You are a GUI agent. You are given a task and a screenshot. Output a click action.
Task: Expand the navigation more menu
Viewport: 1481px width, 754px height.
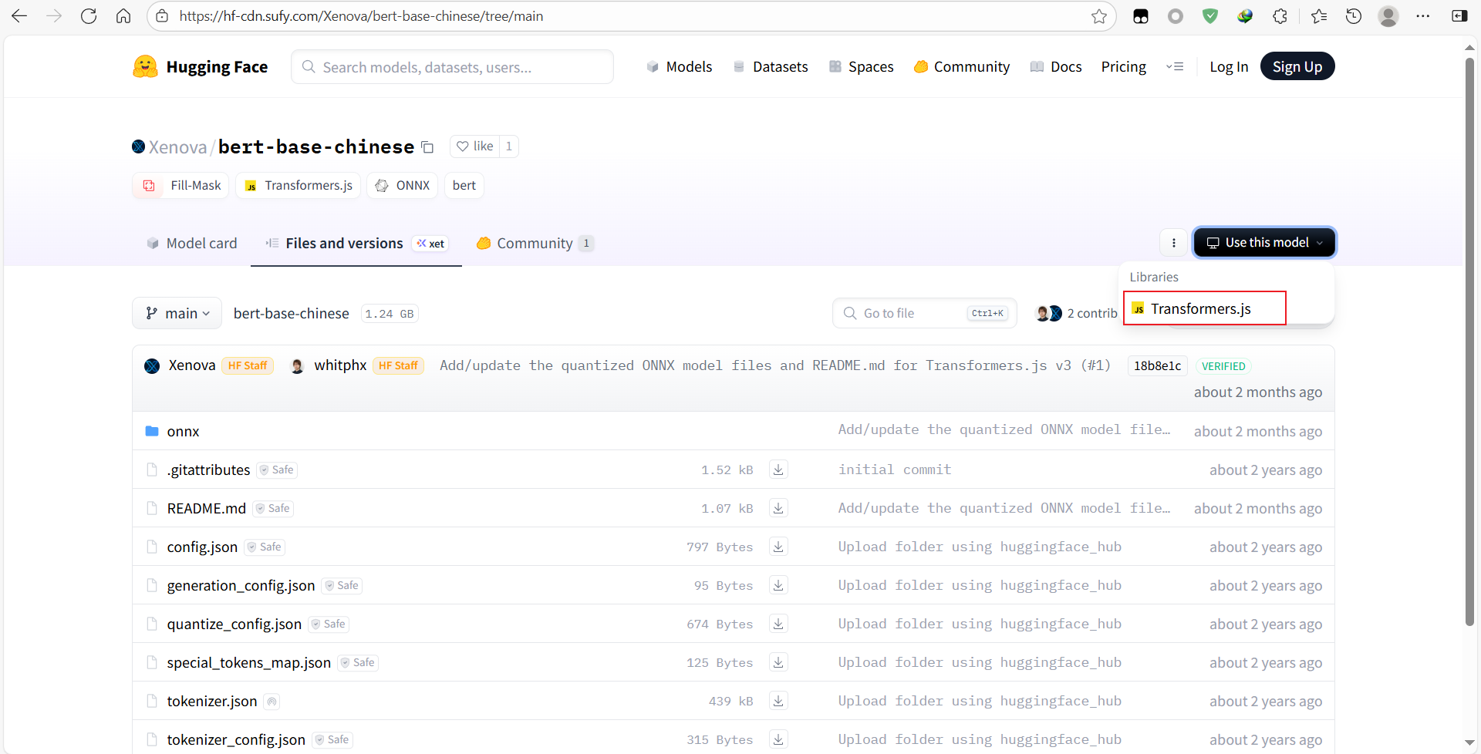1175,67
